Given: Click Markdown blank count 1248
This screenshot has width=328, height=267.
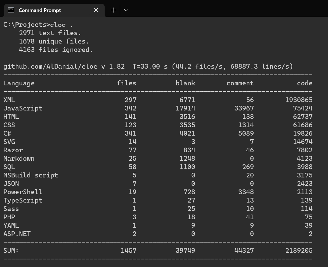Looking at the screenshot, I should pos(187,158).
